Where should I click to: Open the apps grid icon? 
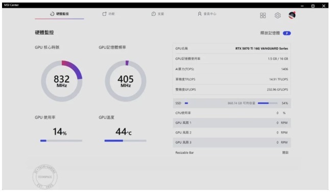click(x=263, y=15)
